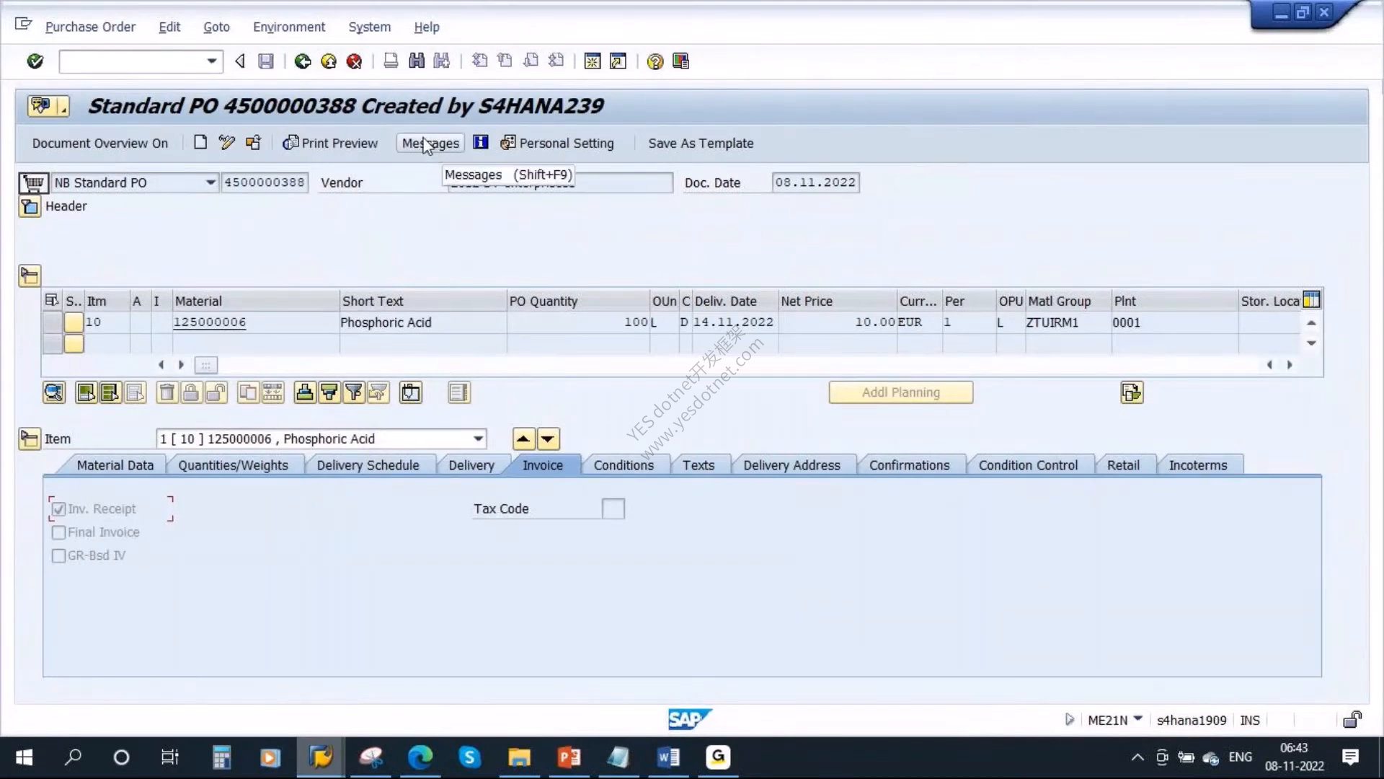The image size is (1384, 779).
Task: Check the GR-Bsd IV checkbox
Action: (59, 555)
